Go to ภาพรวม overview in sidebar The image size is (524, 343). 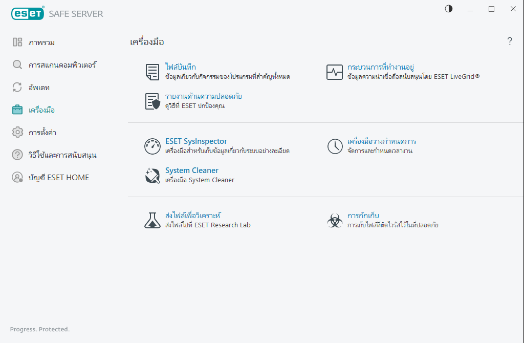coord(41,42)
